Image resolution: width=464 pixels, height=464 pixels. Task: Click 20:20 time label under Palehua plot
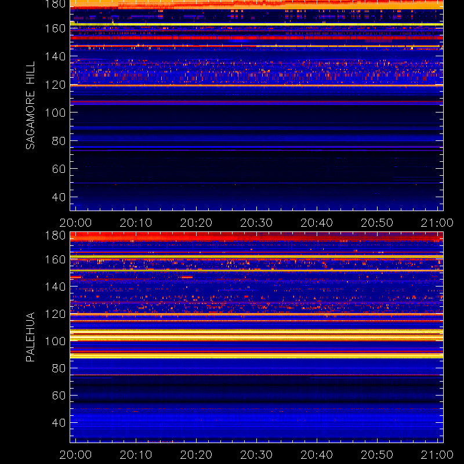click(196, 455)
